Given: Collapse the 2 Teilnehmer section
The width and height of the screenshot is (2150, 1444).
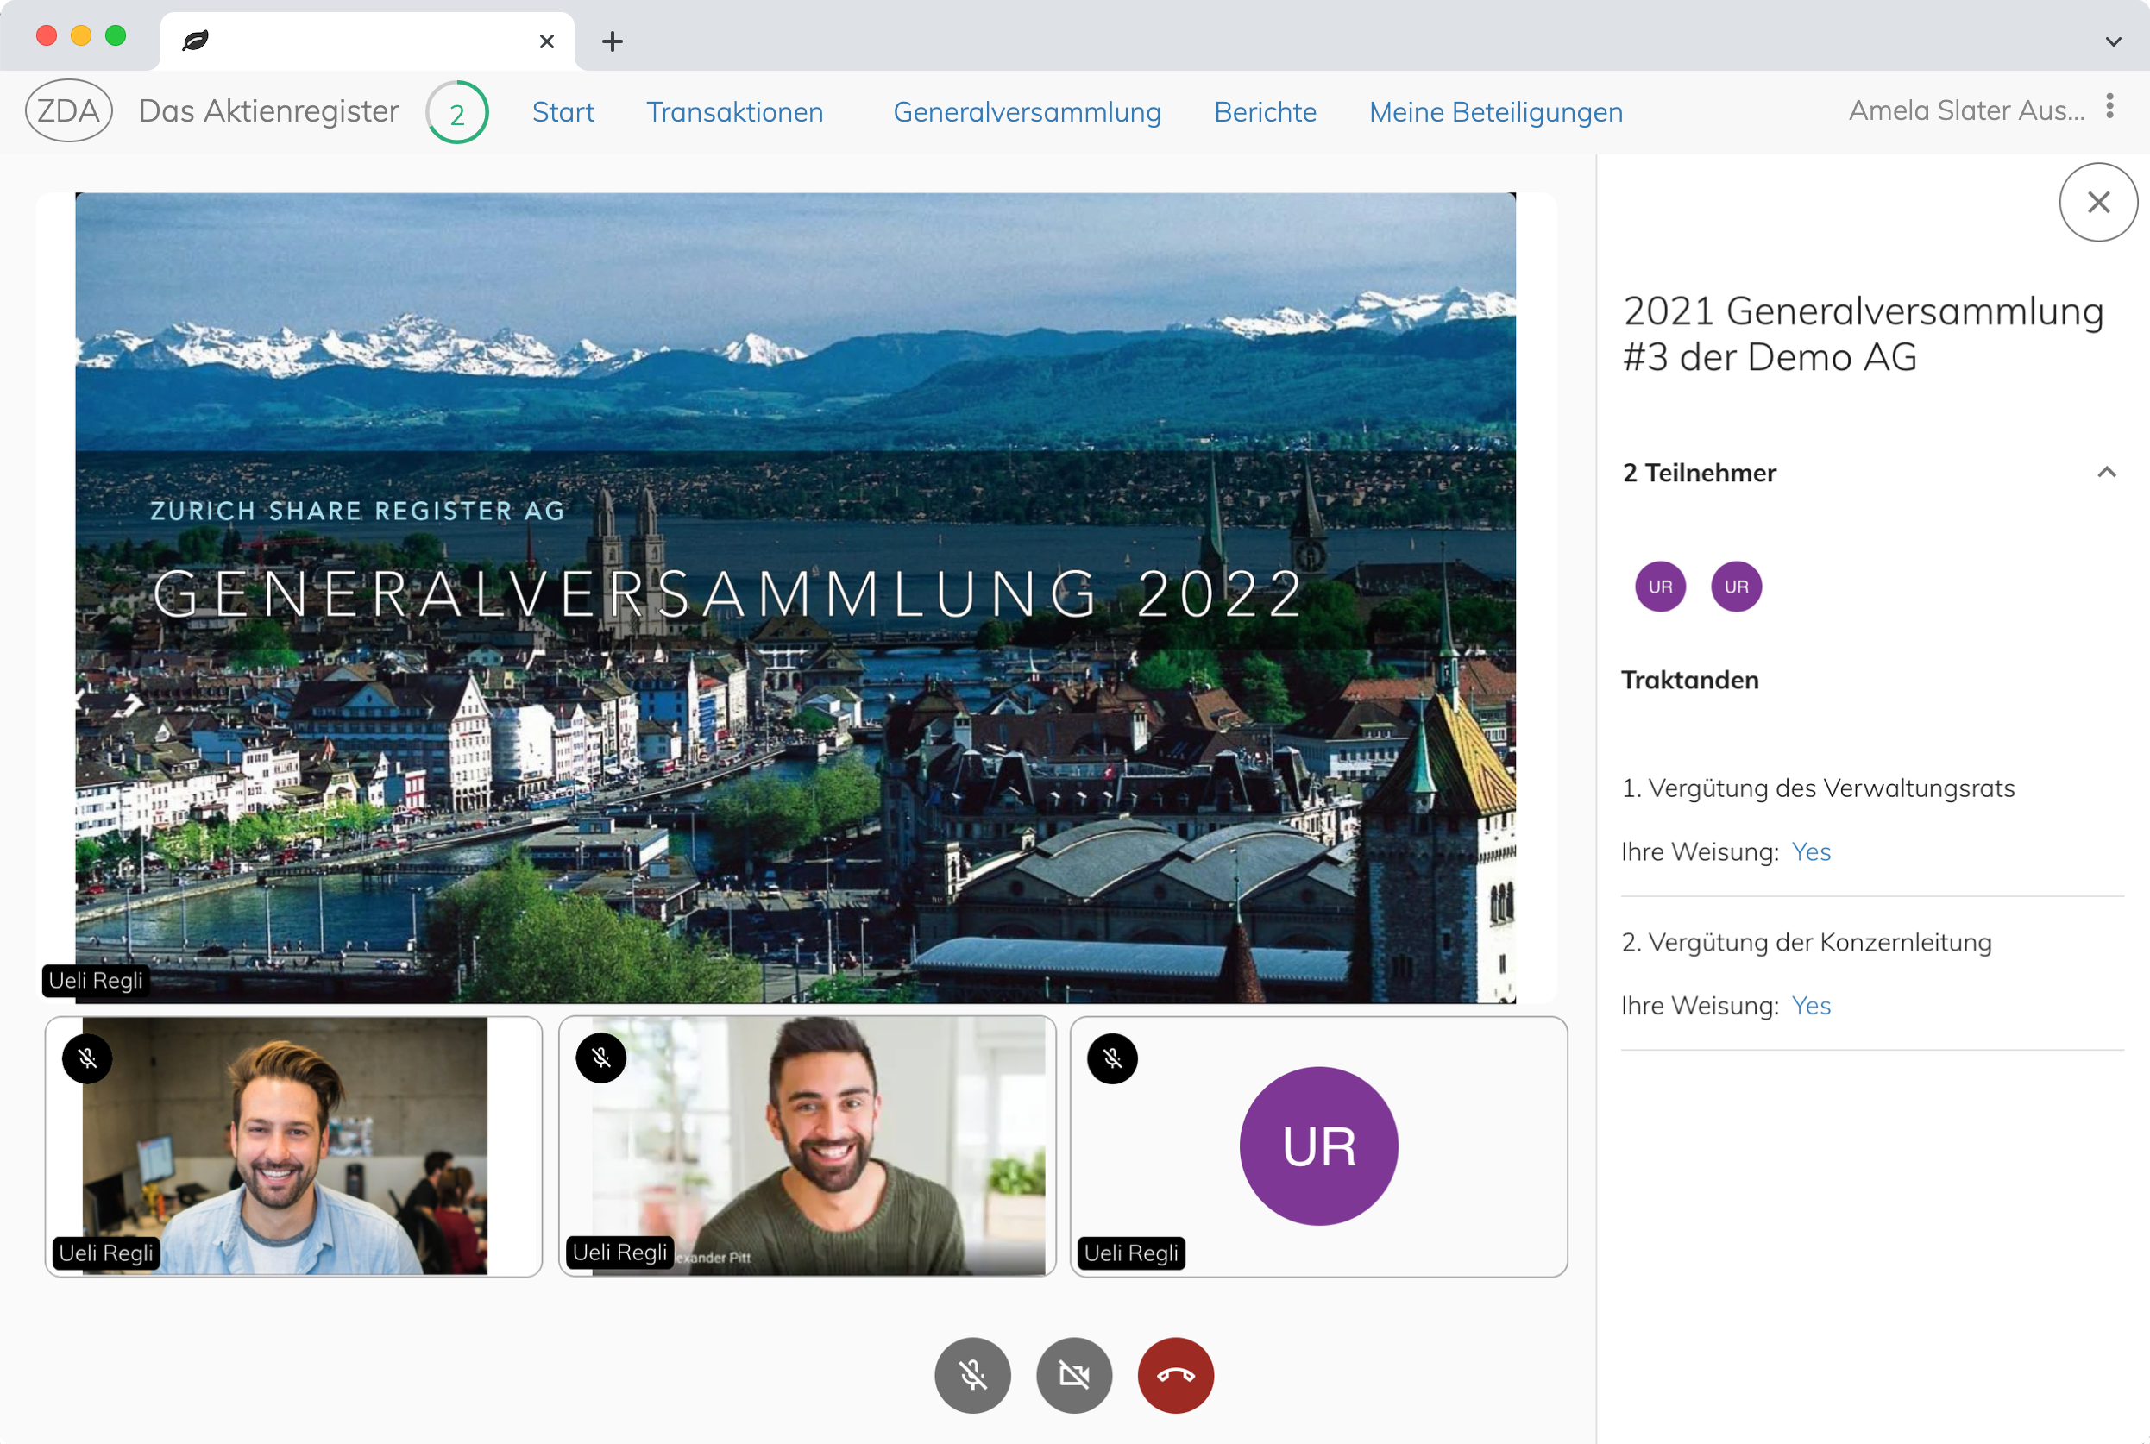Looking at the screenshot, I should pyautogui.click(x=2106, y=473).
